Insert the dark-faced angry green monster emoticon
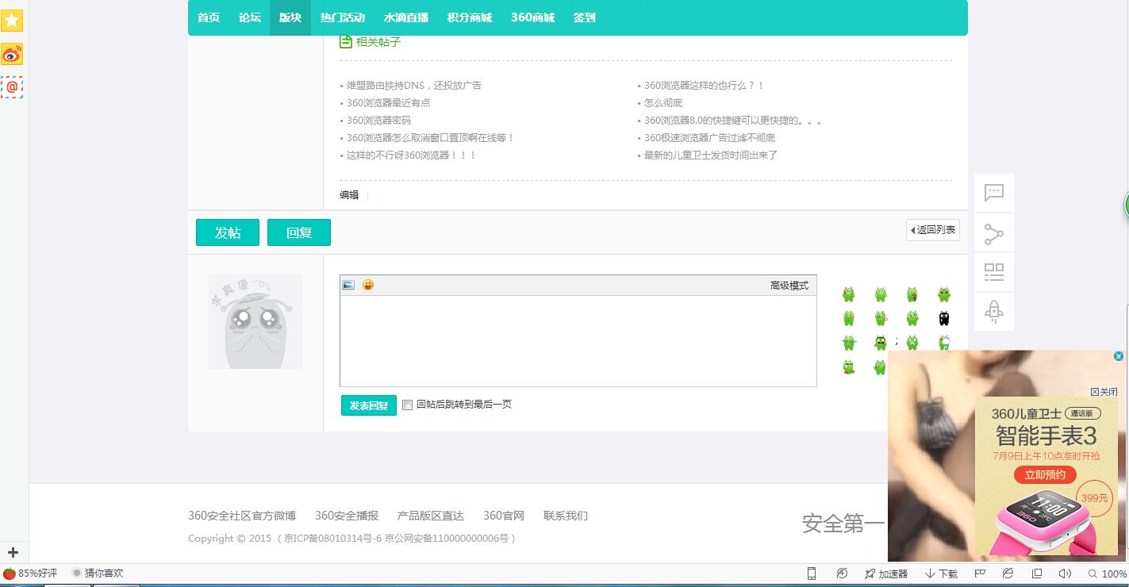This screenshot has width=1129, height=587. point(881,343)
